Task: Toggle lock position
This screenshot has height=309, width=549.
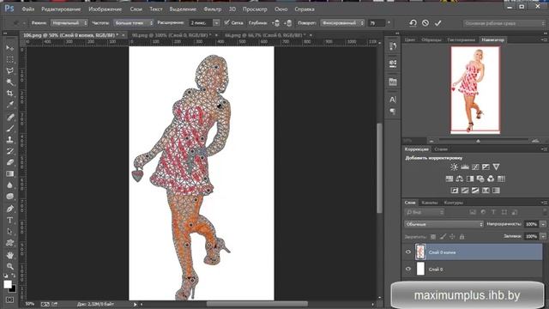Action: coord(452,237)
